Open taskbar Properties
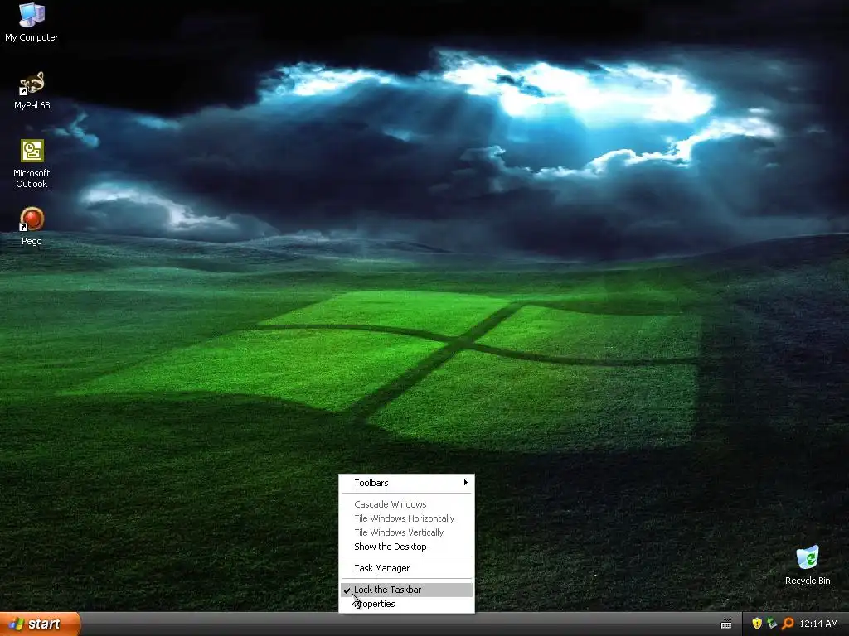849x636 pixels. coord(406,604)
